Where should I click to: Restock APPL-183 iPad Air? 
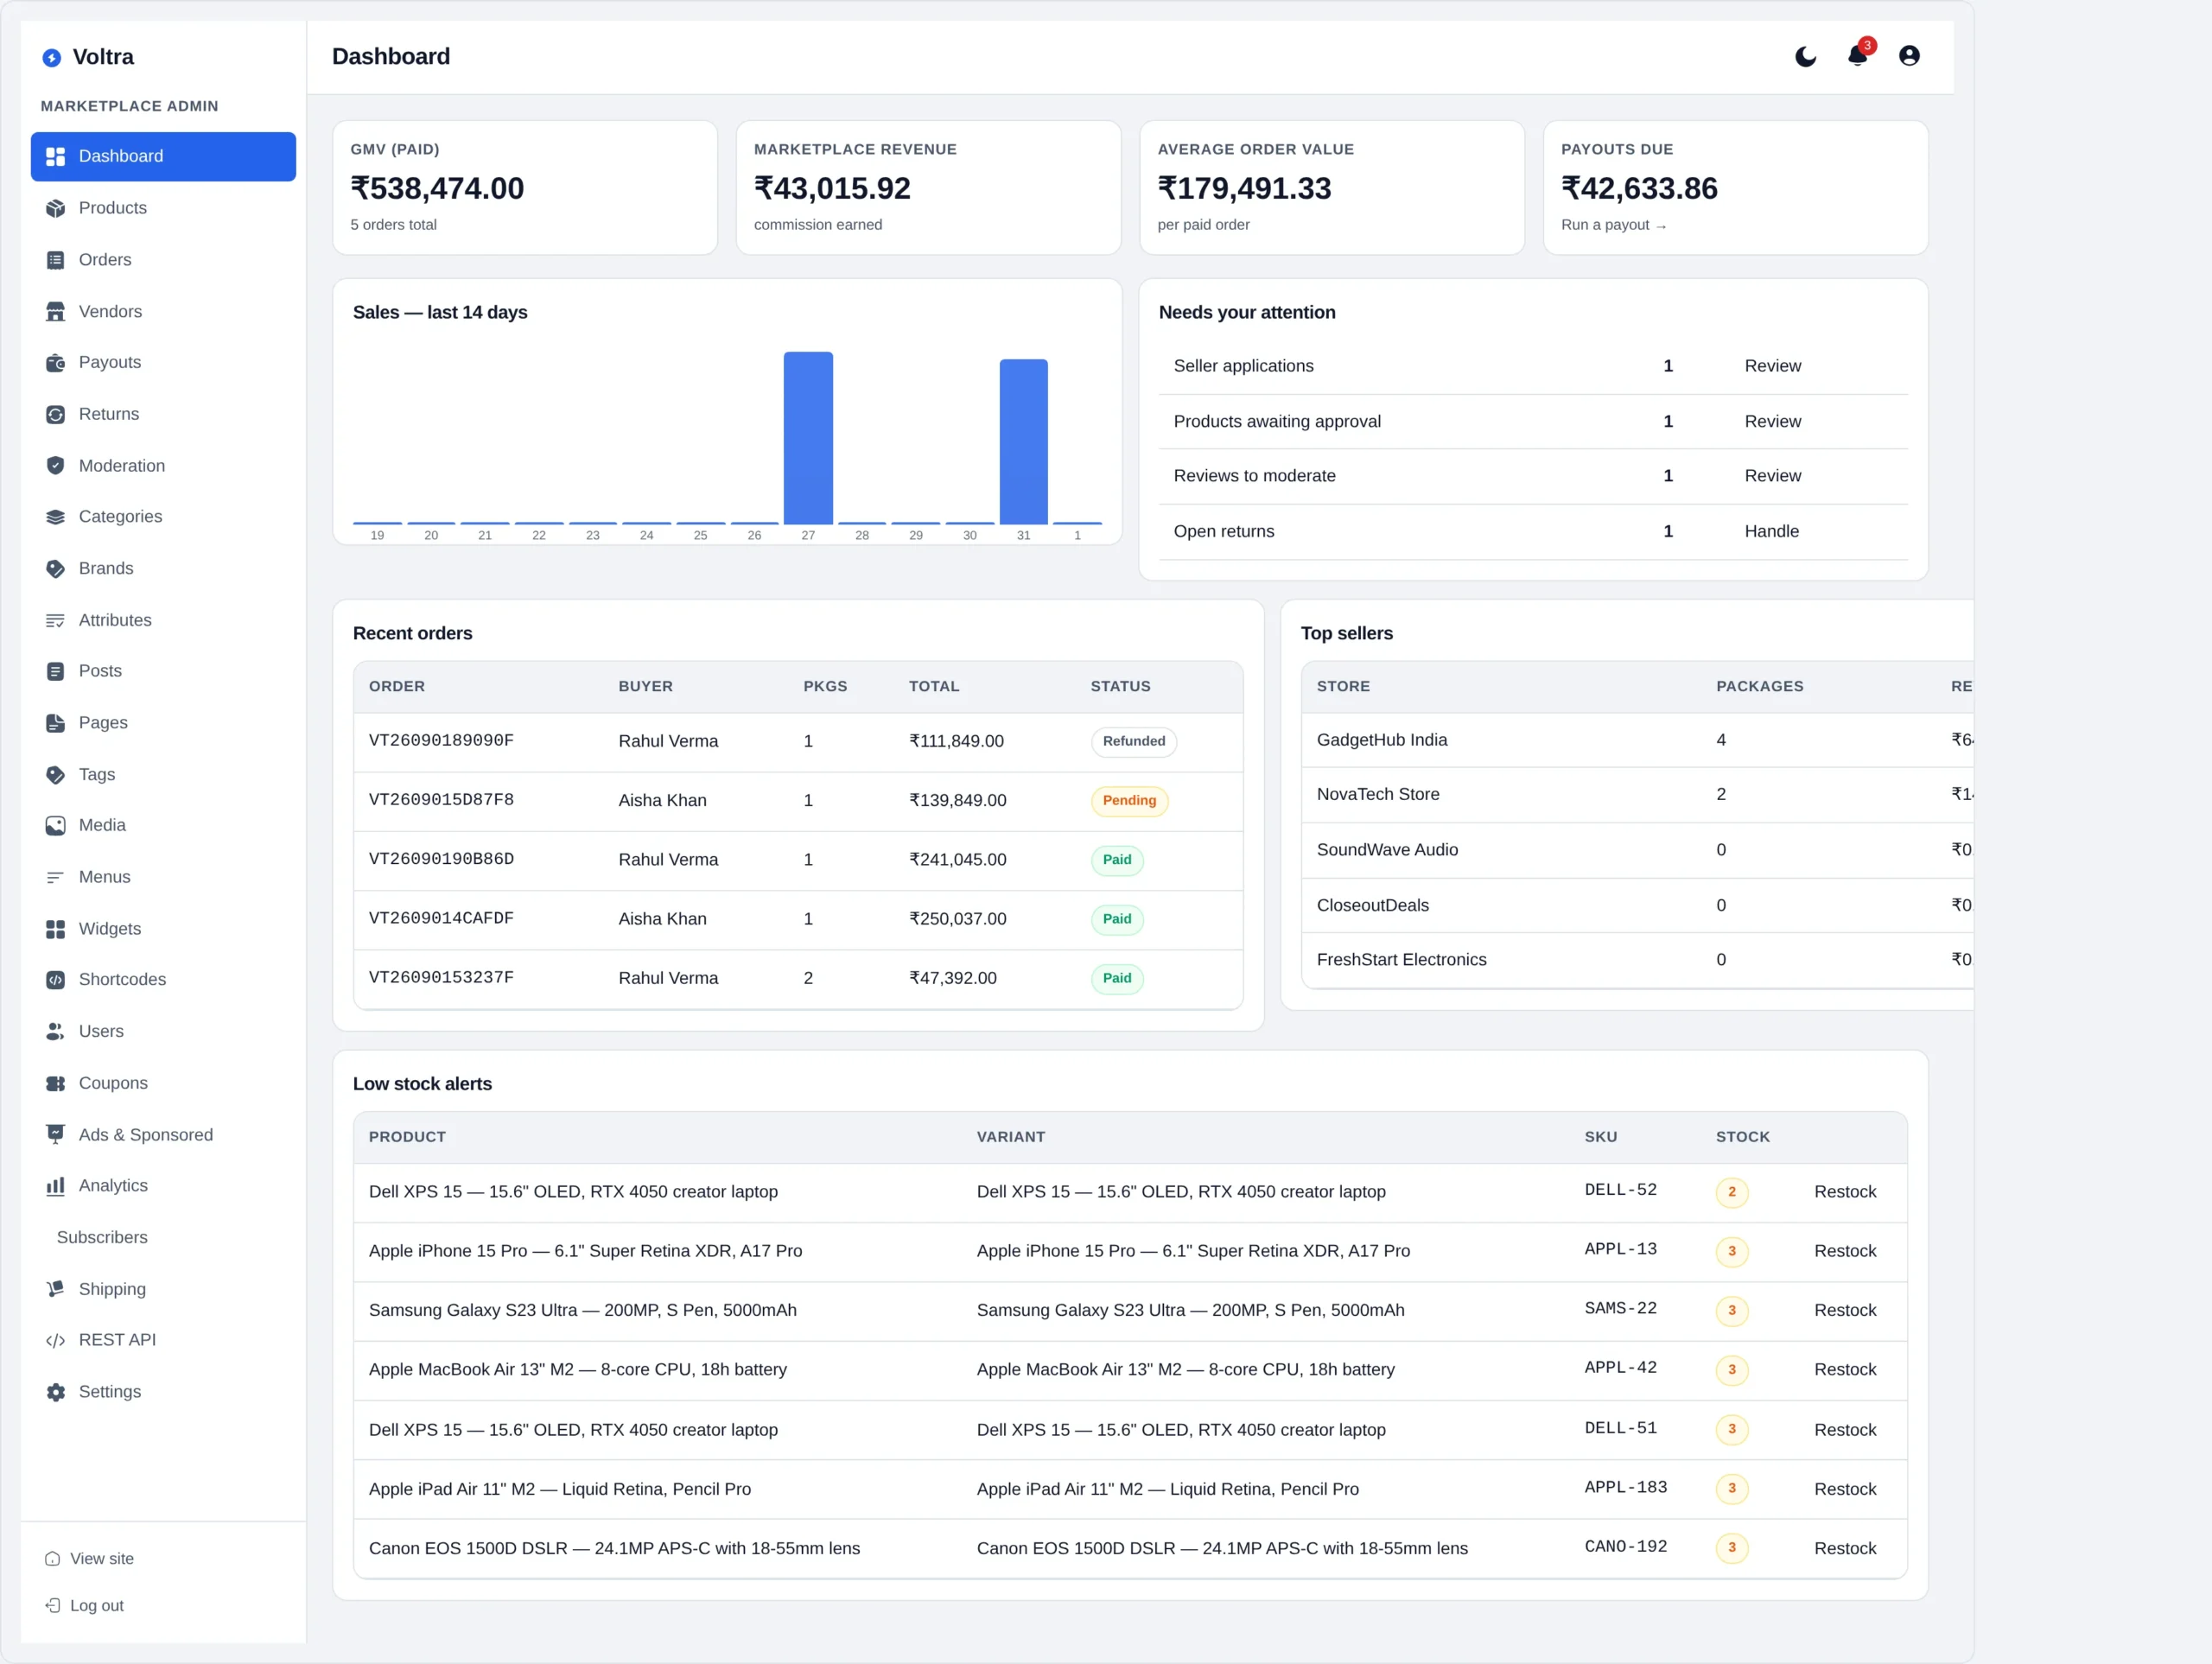(1845, 1489)
